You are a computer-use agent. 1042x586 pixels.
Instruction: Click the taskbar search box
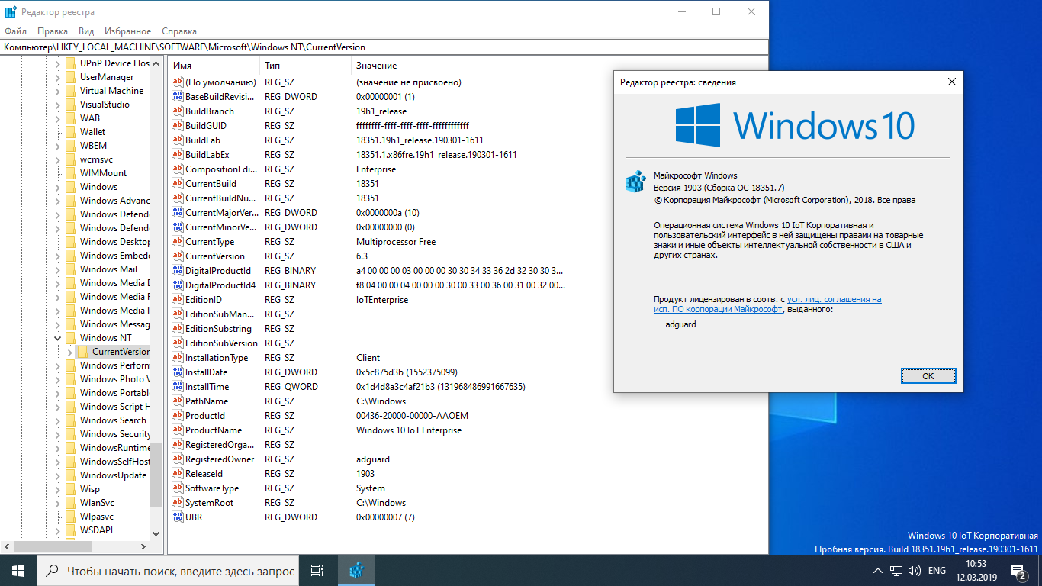[167, 571]
